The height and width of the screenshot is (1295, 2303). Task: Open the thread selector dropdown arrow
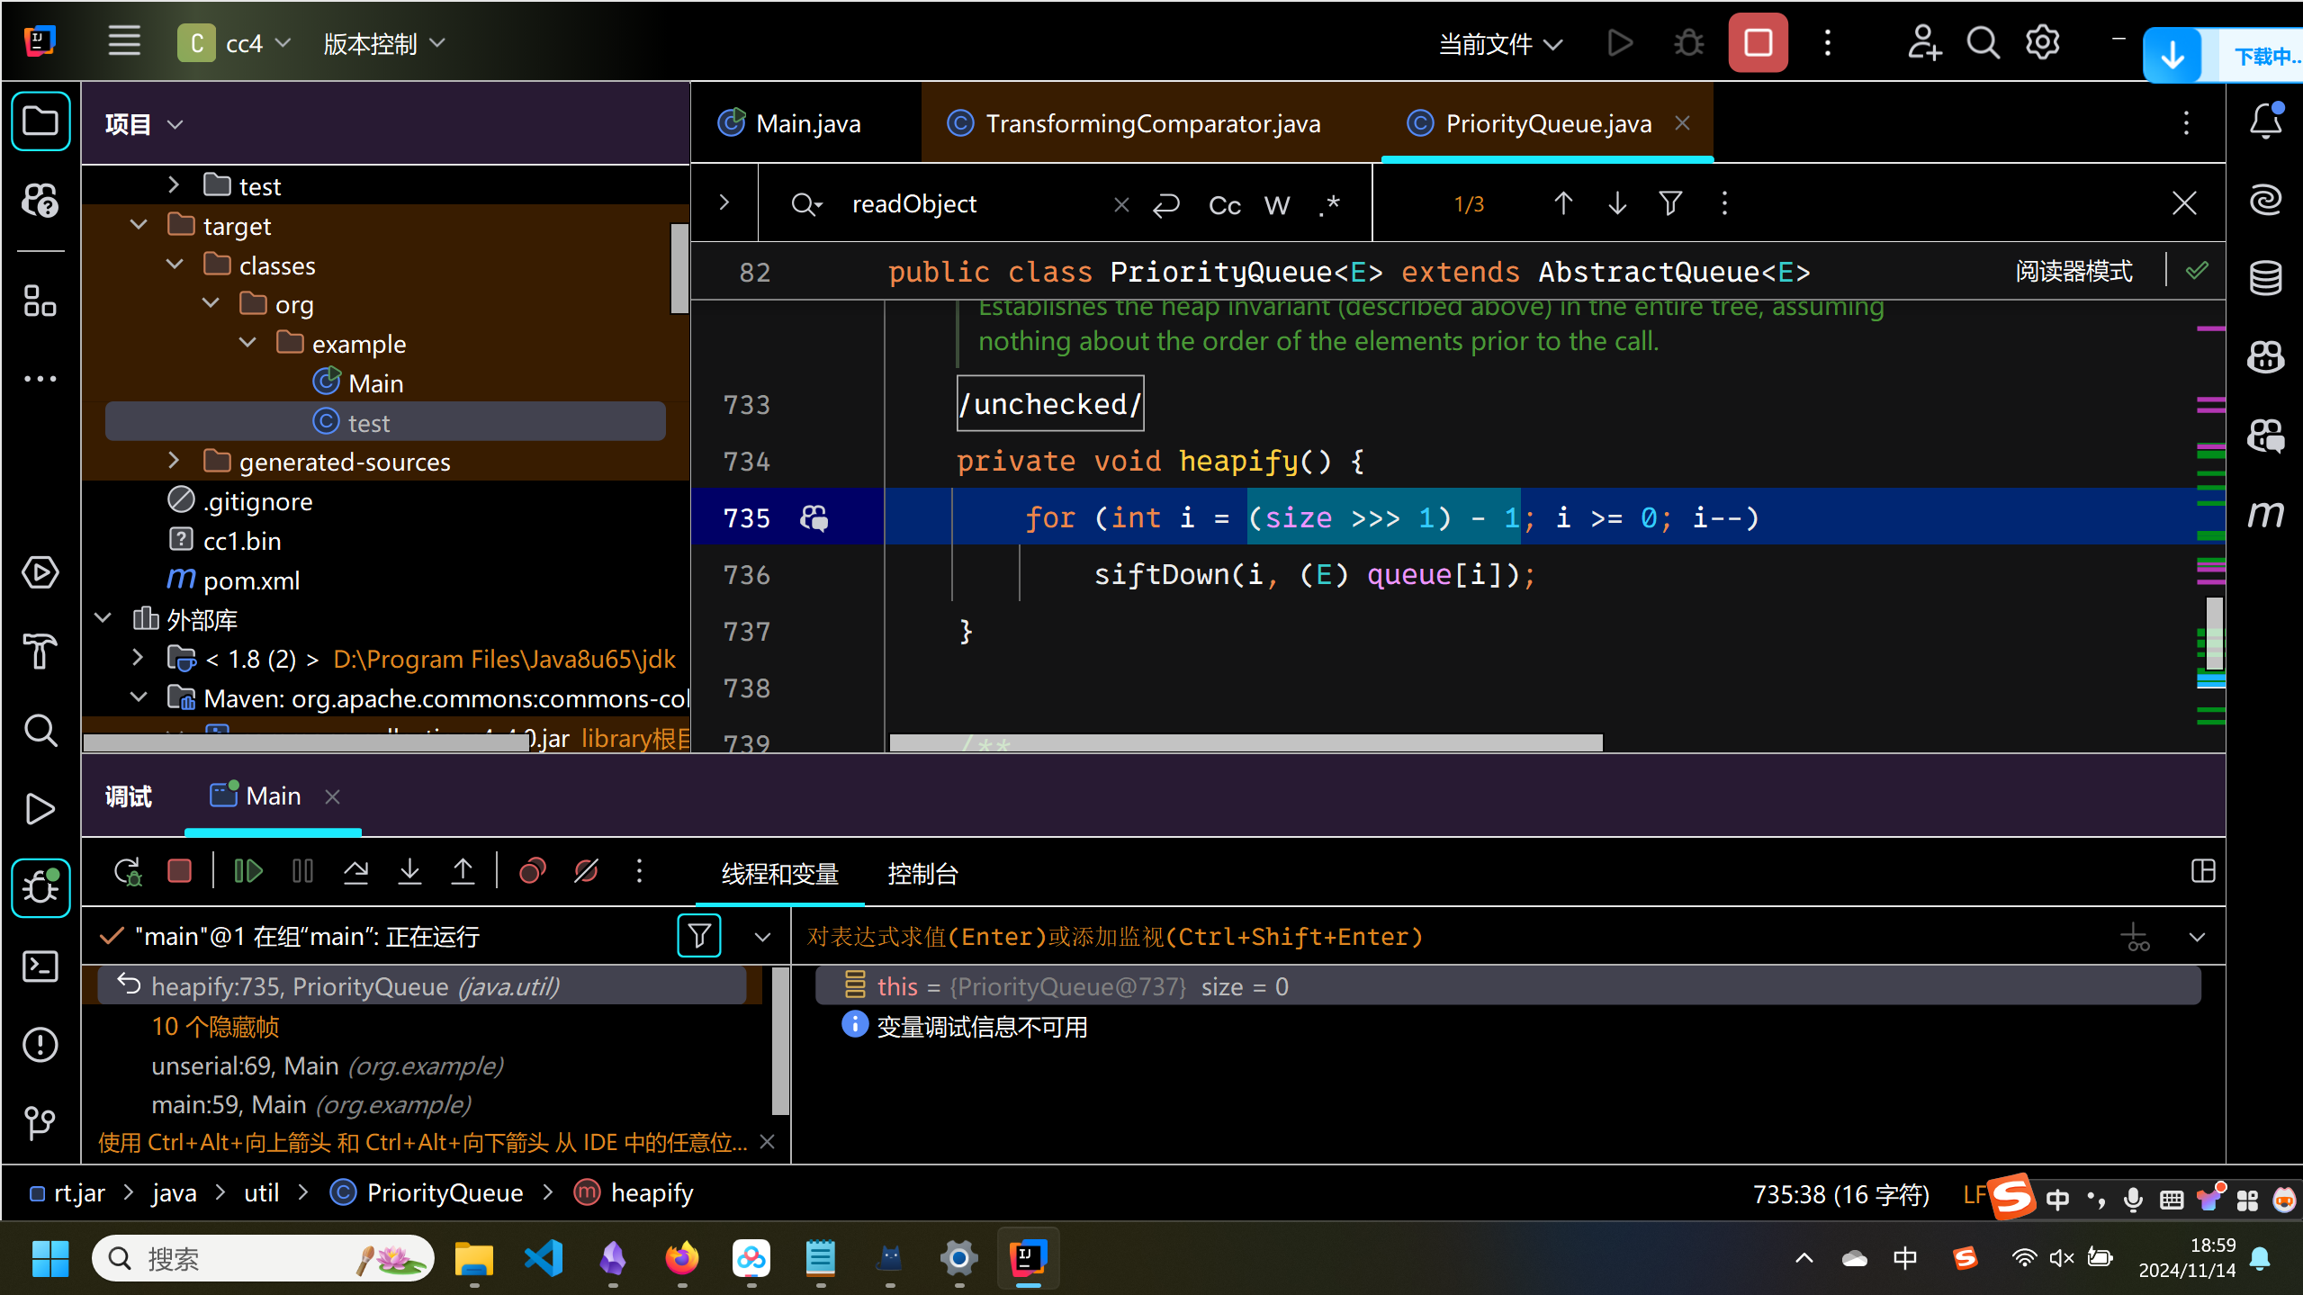pyautogui.click(x=762, y=937)
